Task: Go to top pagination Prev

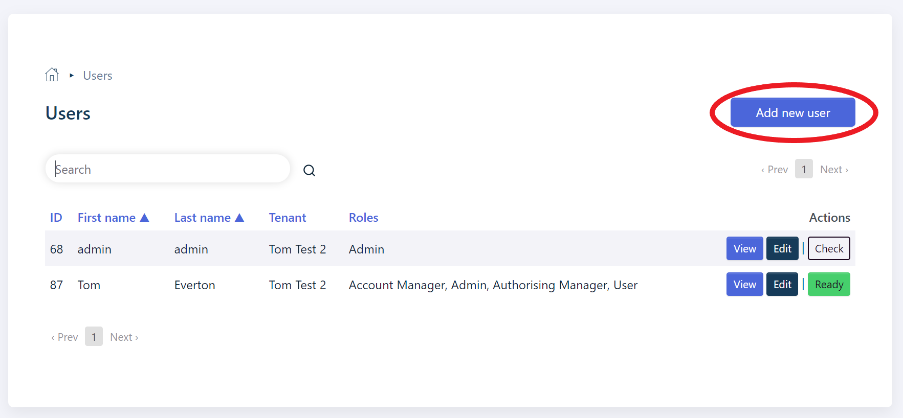Action: pyautogui.click(x=775, y=170)
